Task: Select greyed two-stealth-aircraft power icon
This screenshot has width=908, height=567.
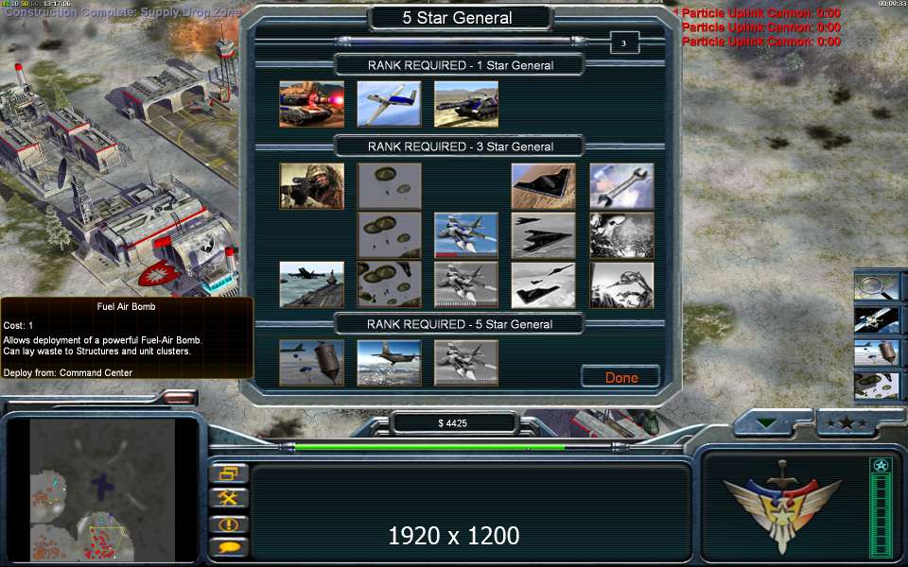Action: click(x=543, y=235)
